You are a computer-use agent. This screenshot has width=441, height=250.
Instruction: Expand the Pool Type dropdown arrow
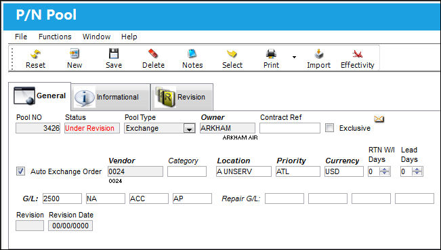coord(189,129)
